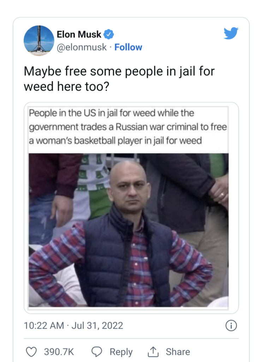Click the Share label
Image resolution: width=262 pixels, height=362 pixels.
tap(178, 352)
